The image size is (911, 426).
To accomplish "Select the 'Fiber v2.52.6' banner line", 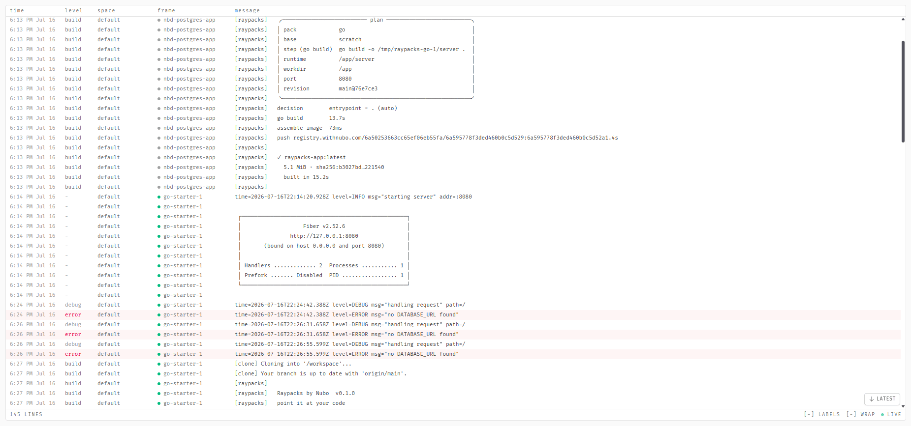I will pyautogui.click(x=453, y=226).
